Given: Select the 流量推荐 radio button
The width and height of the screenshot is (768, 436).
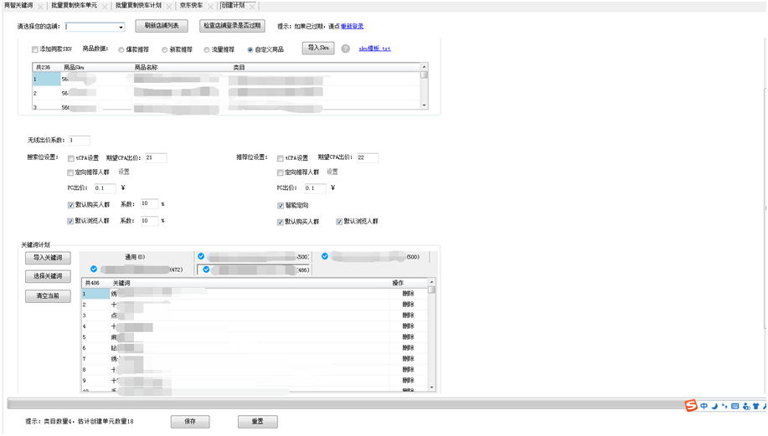Looking at the screenshot, I should pos(207,49).
